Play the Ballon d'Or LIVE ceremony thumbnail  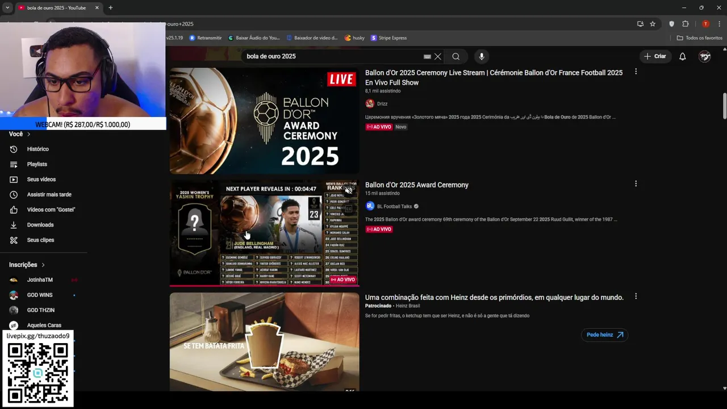(264, 121)
